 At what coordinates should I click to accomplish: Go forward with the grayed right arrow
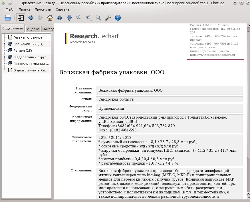[x=40, y=18]
